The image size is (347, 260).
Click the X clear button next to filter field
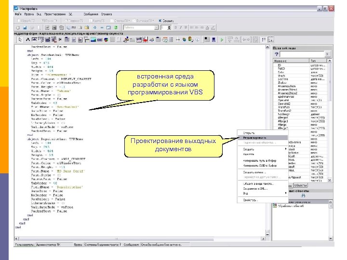click(327, 54)
